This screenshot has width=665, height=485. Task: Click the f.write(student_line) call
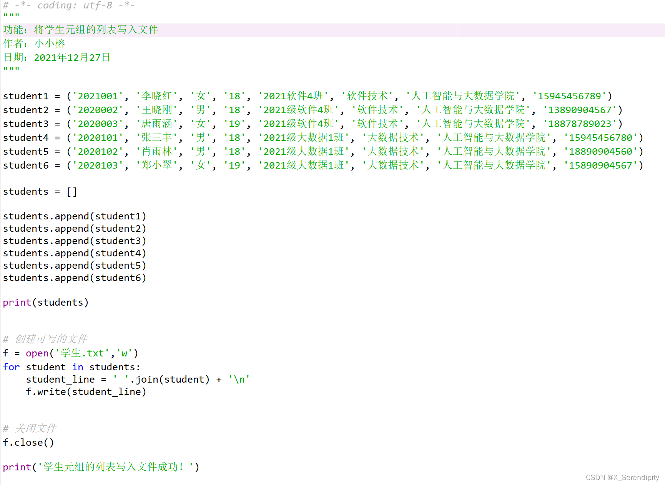86,391
